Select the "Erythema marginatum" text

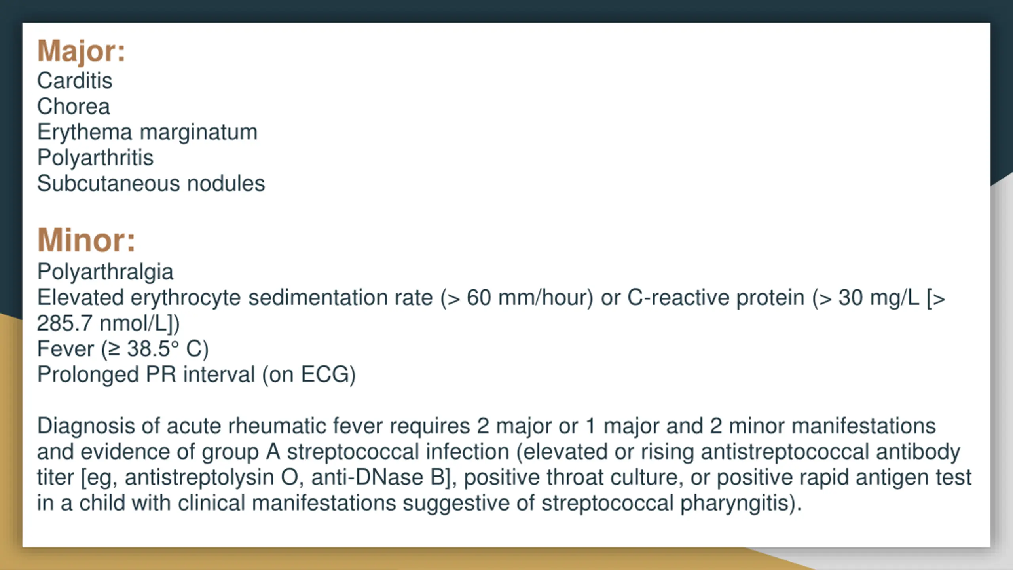pyautogui.click(x=147, y=132)
